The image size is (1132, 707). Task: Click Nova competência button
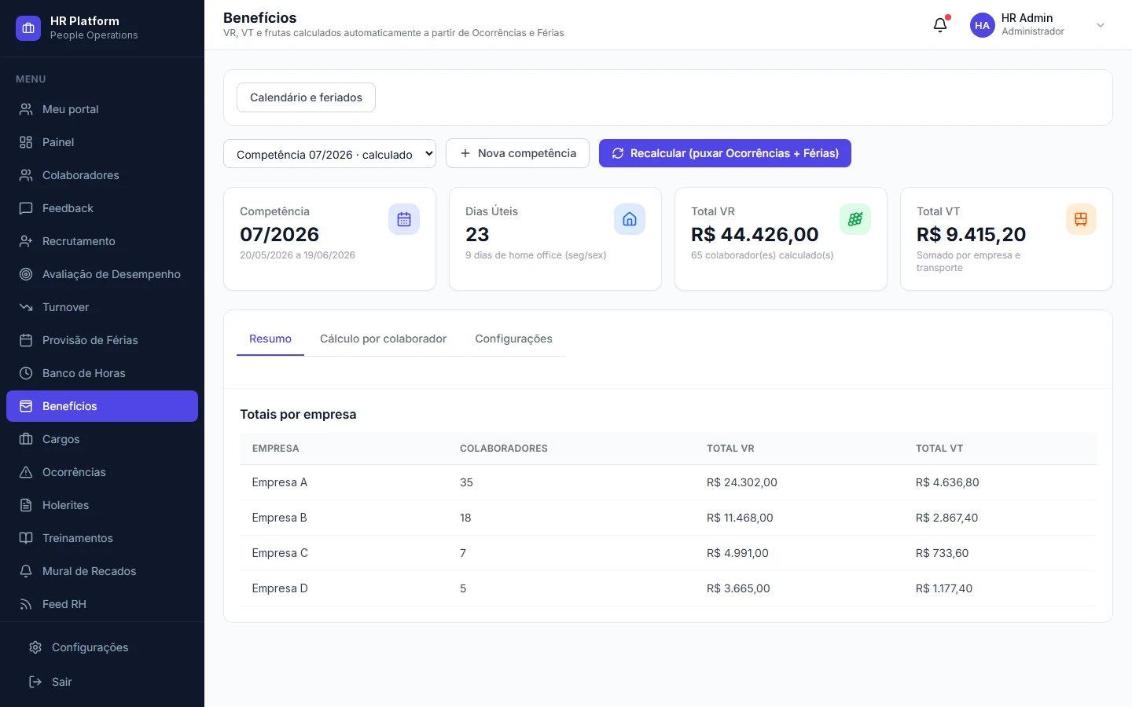pyautogui.click(x=517, y=153)
